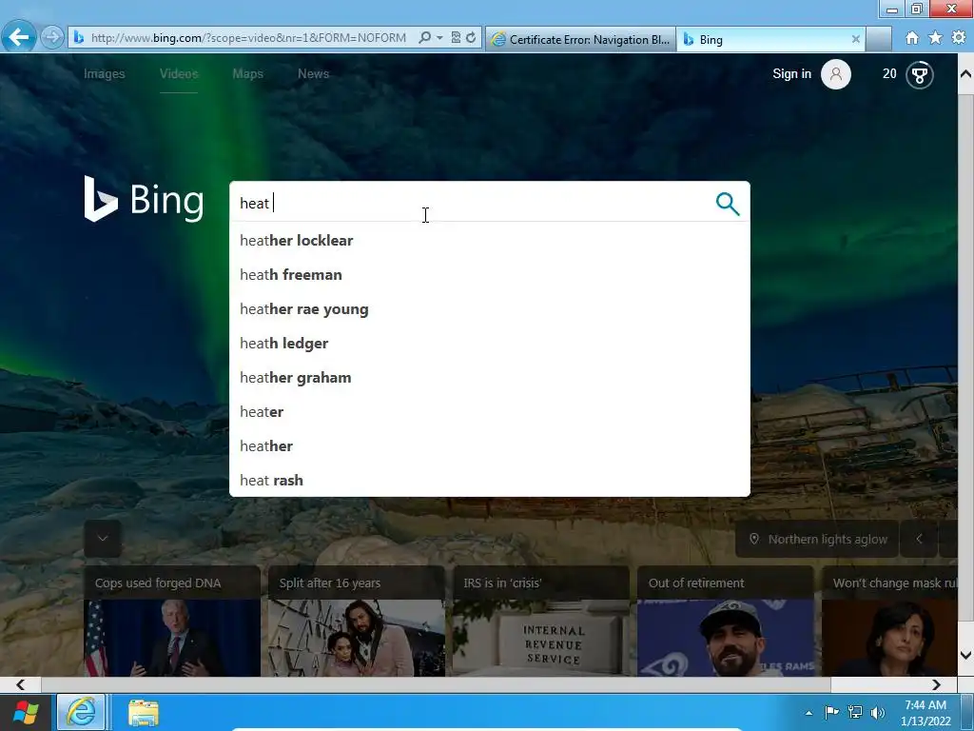
Task: Select suggestion heath ledger
Action: click(490, 343)
